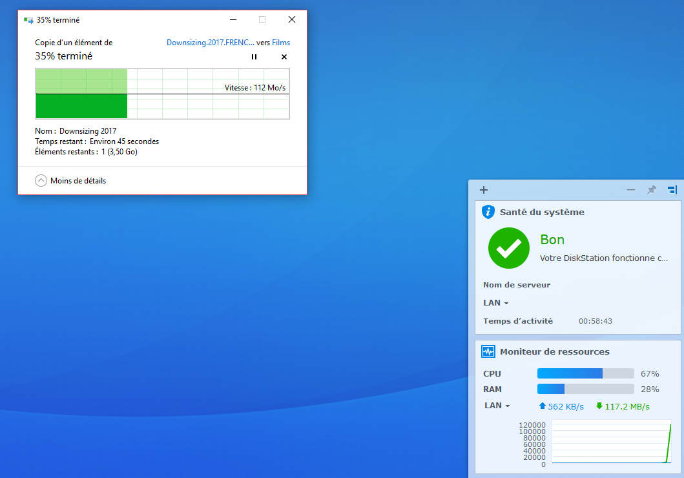The height and width of the screenshot is (478, 684).
Task: Click the Santé du système widget title
Action: [542, 212]
